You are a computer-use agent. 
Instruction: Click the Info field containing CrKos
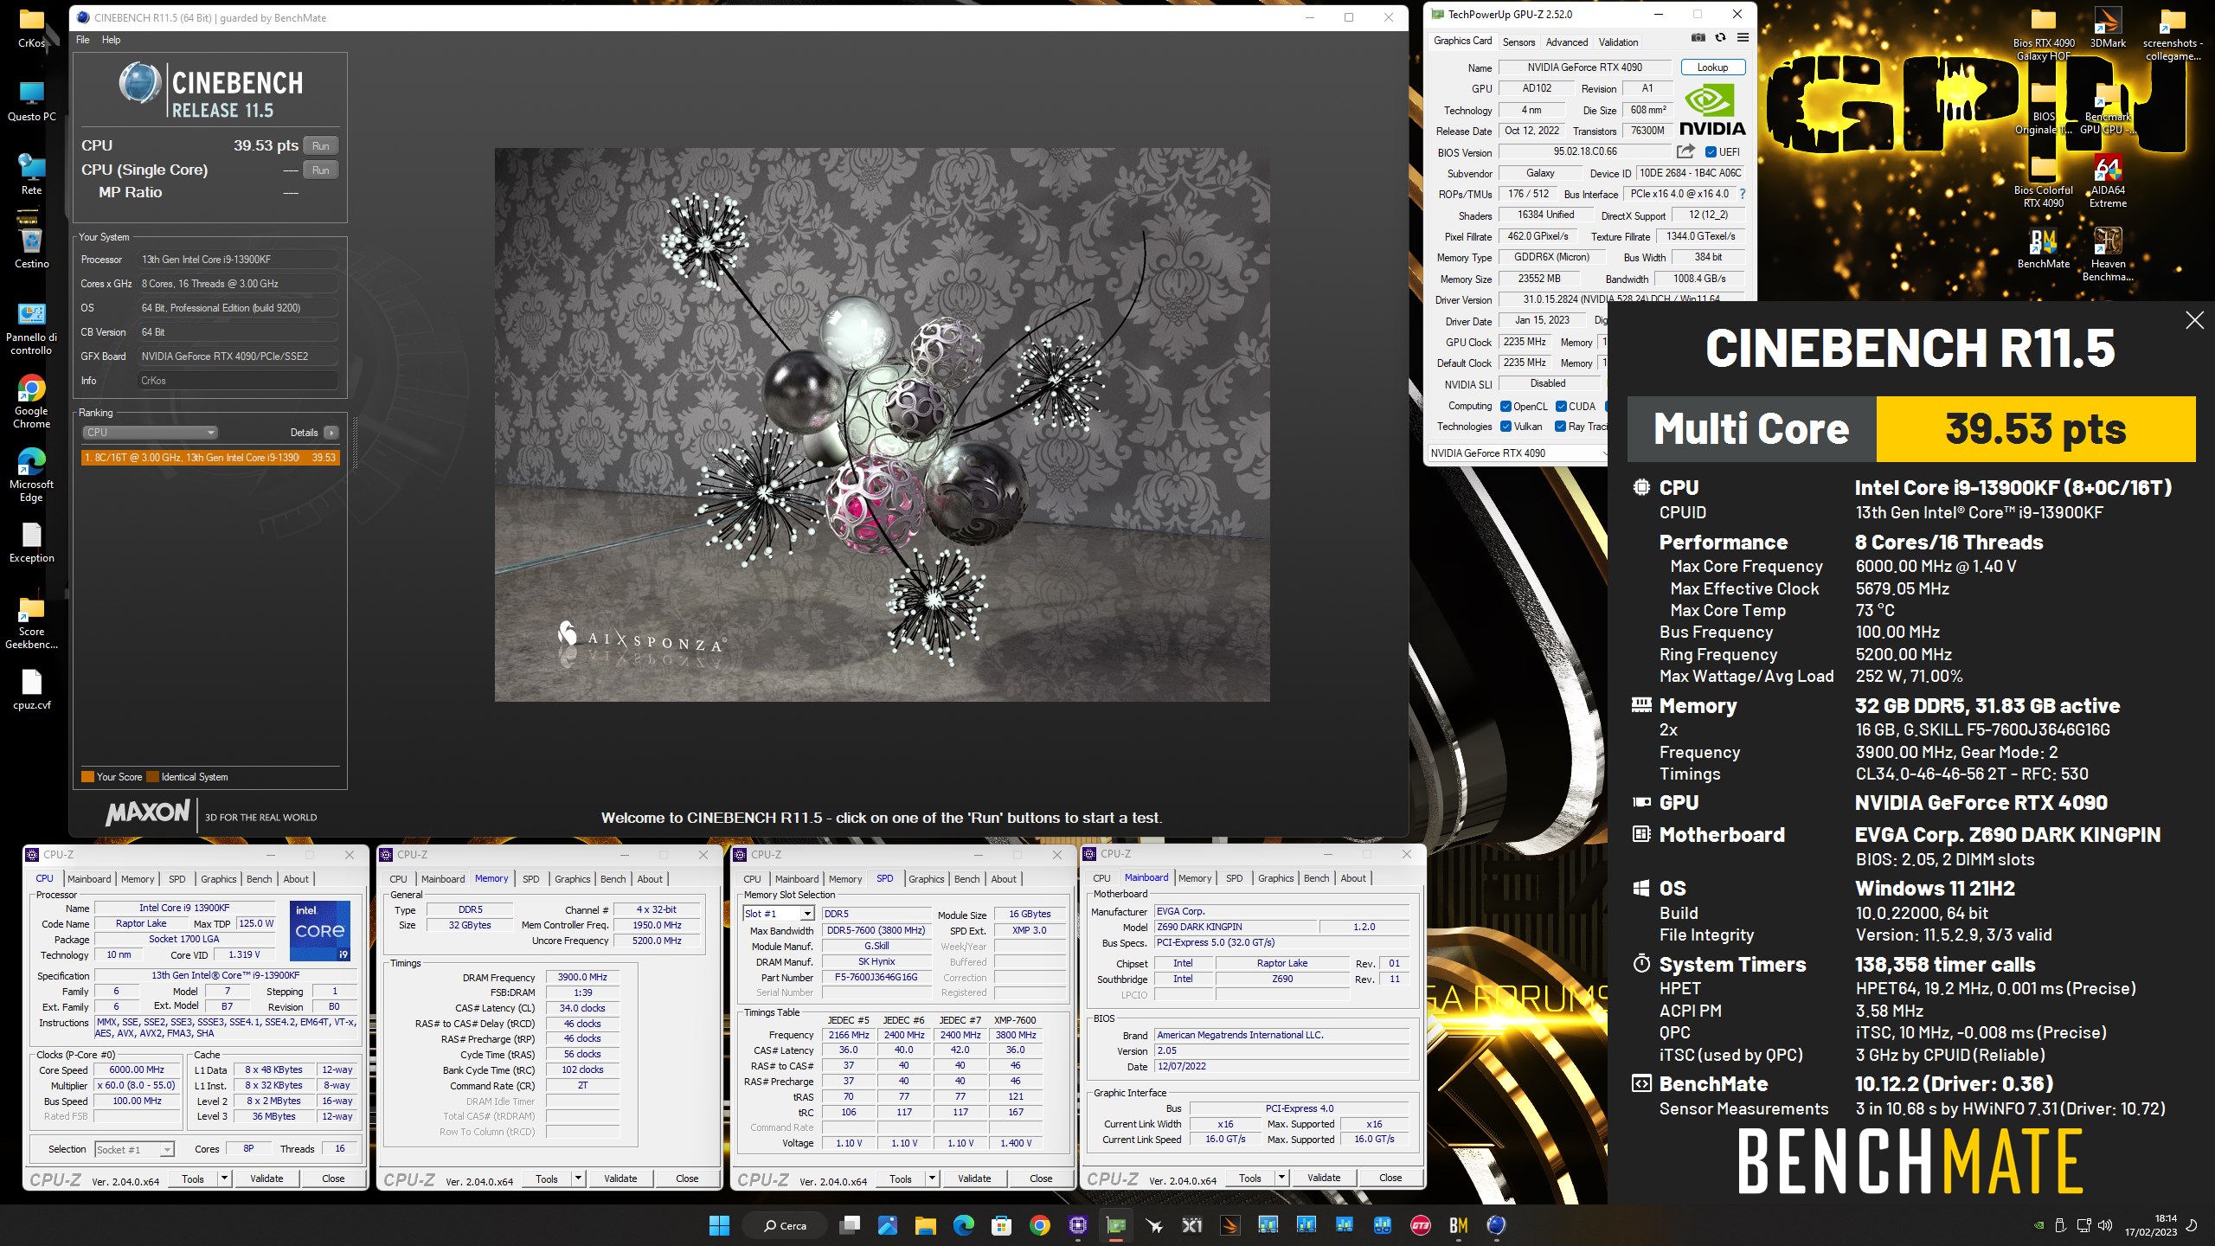click(x=238, y=381)
